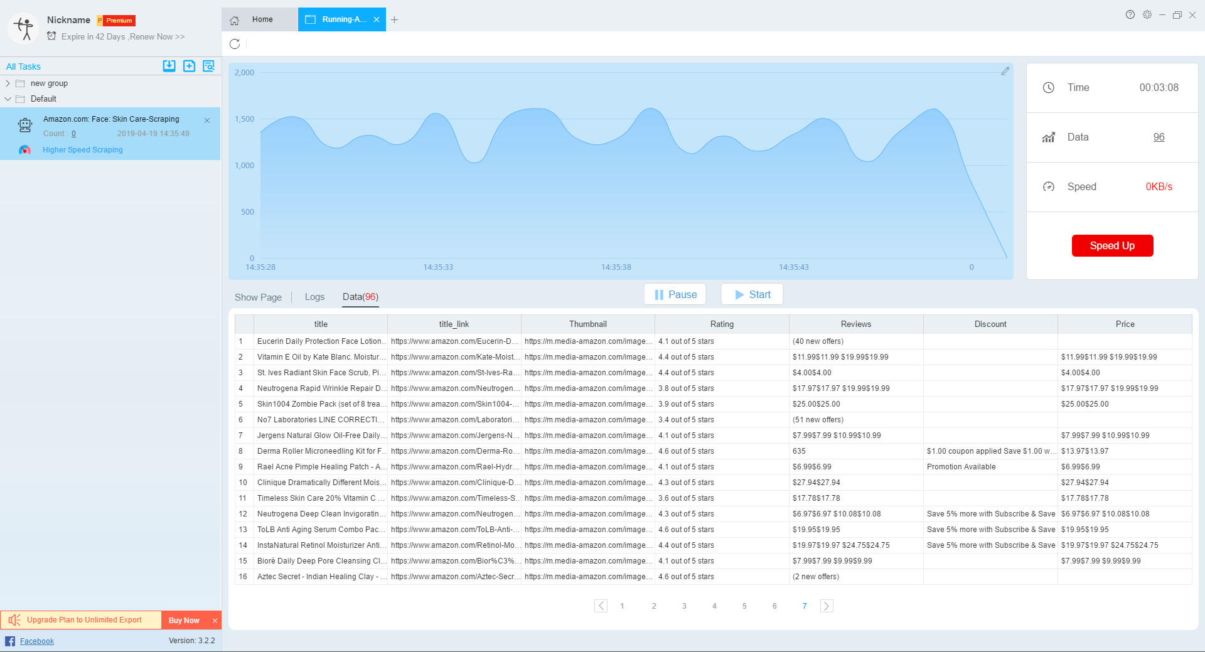Image resolution: width=1205 pixels, height=652 pixels.
Task: Click the expiry alarm clock icon
Action: pyautogui.click(x=51, y=36)
